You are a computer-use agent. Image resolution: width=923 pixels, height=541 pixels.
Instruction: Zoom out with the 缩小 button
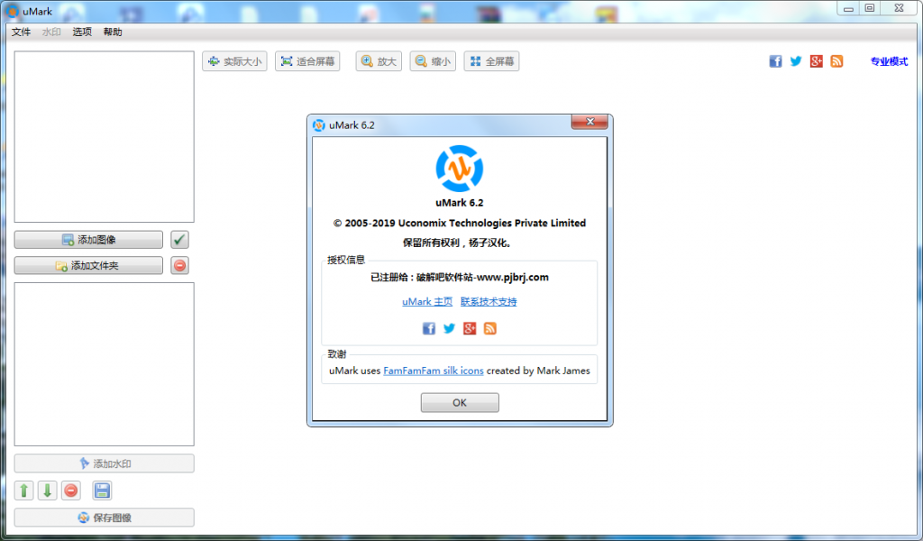[433, 61]
